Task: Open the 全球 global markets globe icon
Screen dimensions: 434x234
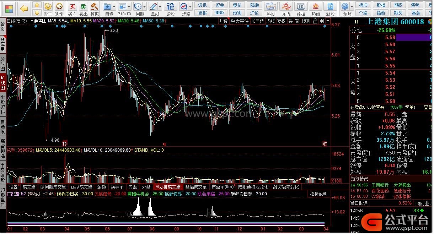Action: point(345,6)
